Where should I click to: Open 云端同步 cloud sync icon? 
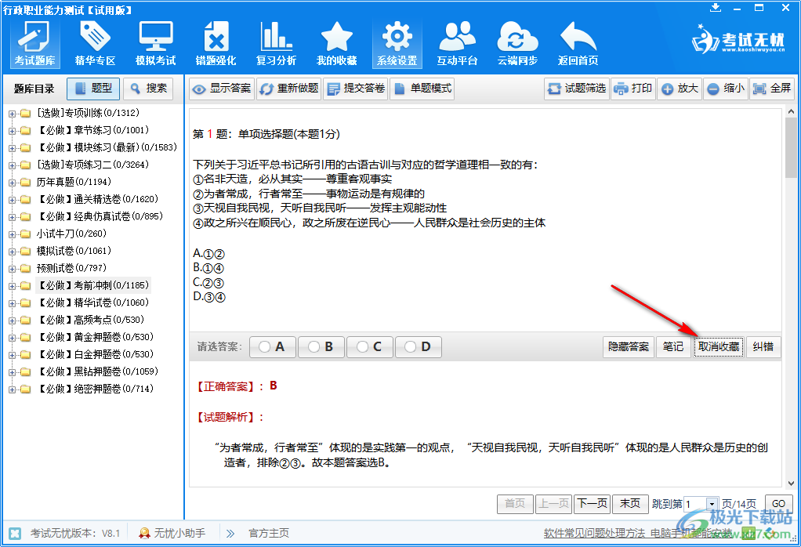pyautogui.click(x=517, y=43)
